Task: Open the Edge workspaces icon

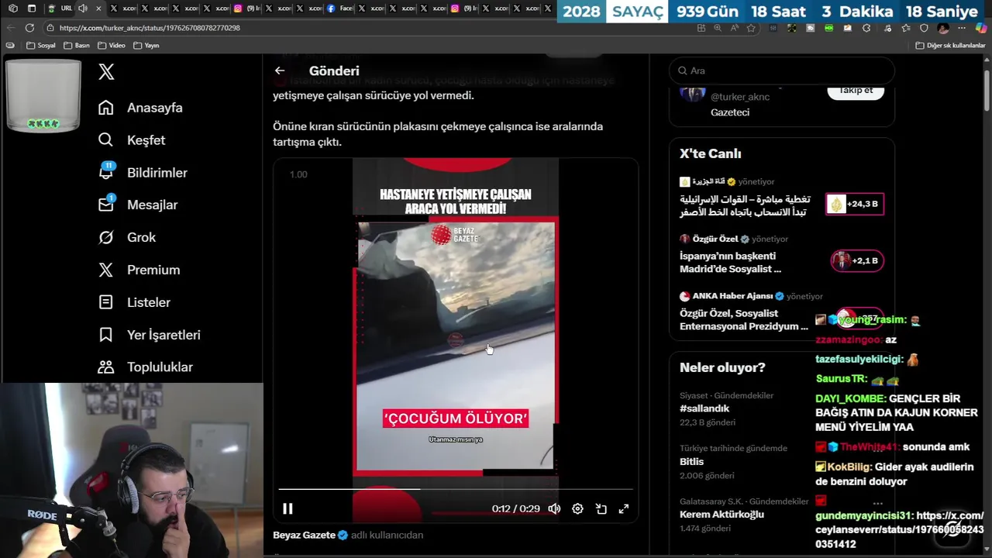Action: [x=13, y=9]
